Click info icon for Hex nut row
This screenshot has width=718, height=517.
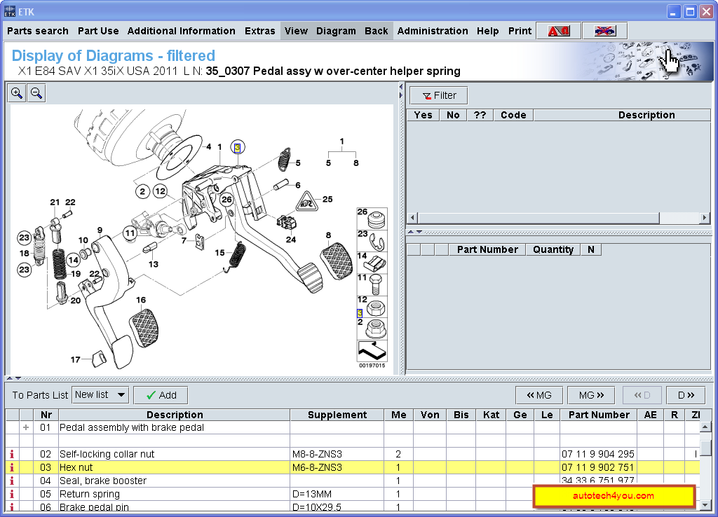(x=12, y=467)
